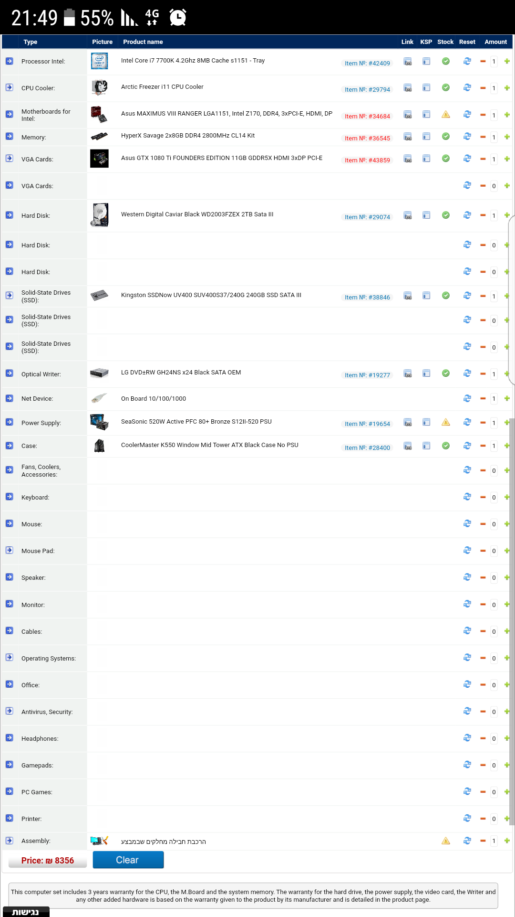Check stock warning icon for SeaSonic 520W PSU
This screenshot has height=917, width=515.
tap(445, 422)
